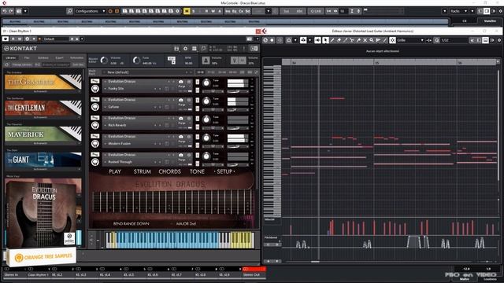Adjust Tune knob of Modern Fusion instrument
Image resolution: width=504 pixels, height=283 pixels.
206,138
